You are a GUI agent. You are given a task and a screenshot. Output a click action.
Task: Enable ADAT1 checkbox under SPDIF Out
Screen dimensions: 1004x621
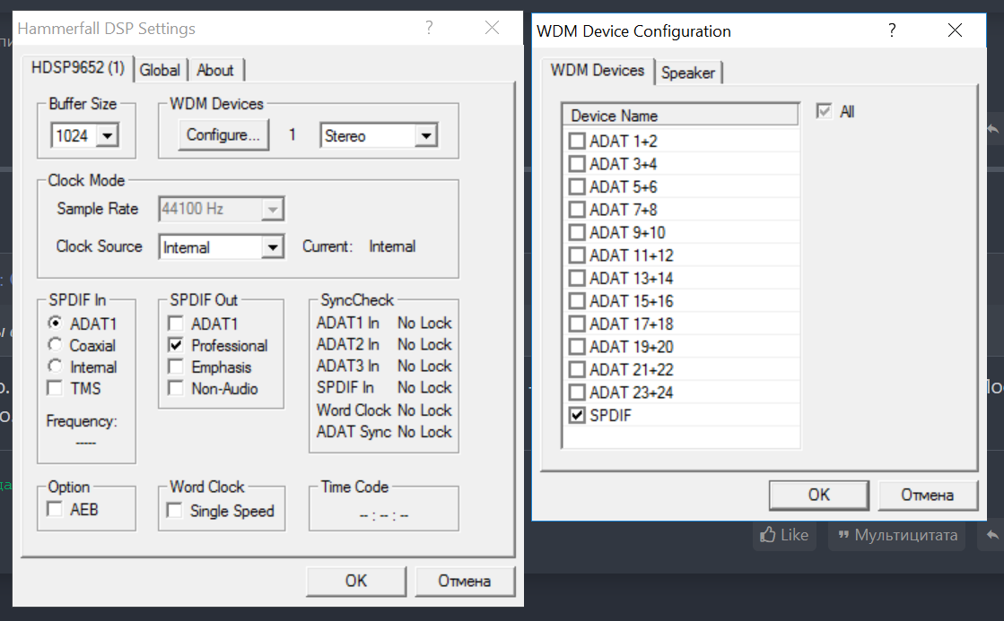tap(176, 323)
